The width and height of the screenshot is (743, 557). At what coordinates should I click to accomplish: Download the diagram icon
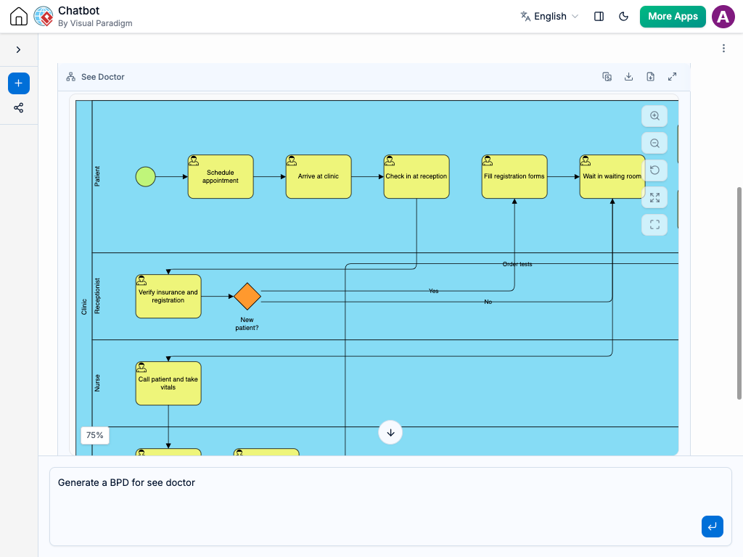[x=629, y=77]
